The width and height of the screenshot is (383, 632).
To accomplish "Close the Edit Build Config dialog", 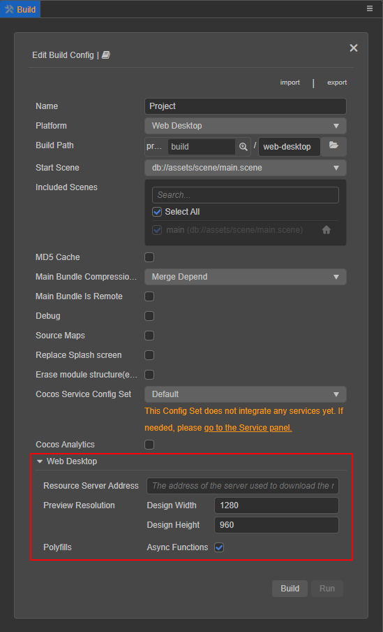I will tap(354, 48).
